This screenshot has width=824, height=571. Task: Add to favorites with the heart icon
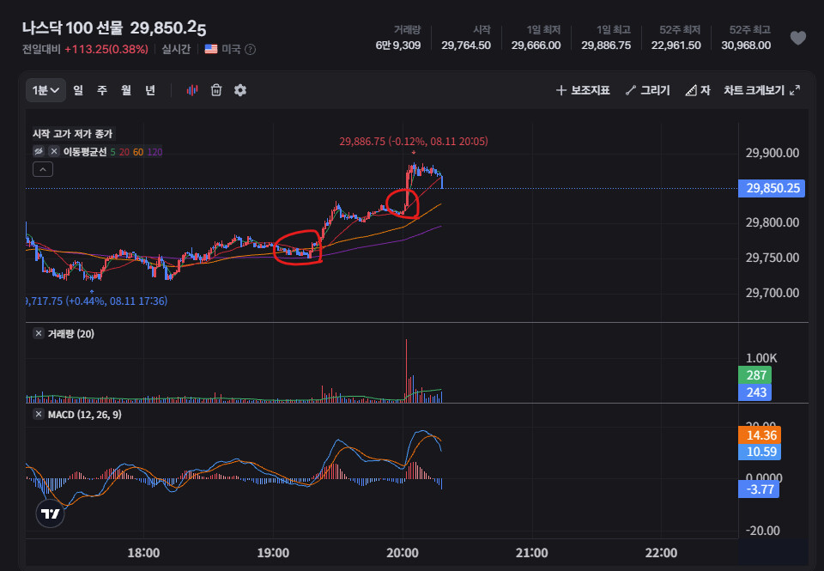[797, 38]
